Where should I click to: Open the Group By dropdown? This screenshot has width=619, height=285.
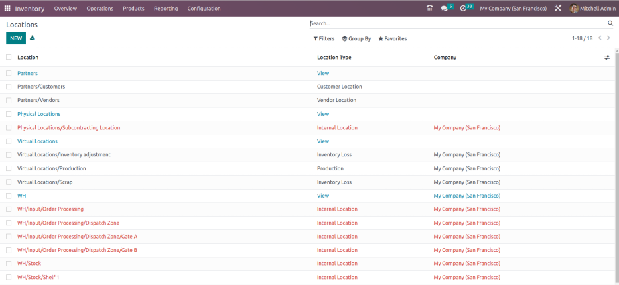click(x=356, y=39)
